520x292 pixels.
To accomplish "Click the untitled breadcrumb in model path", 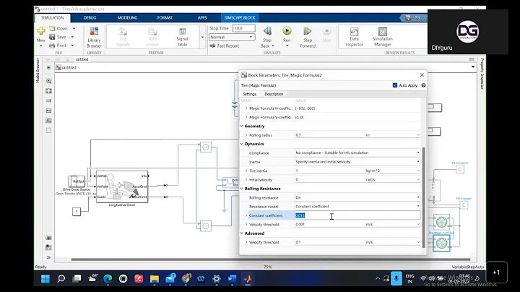I will [69, 67].
